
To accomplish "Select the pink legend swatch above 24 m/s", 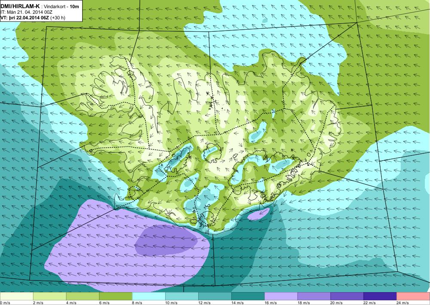I will click(x=413, y=296).
